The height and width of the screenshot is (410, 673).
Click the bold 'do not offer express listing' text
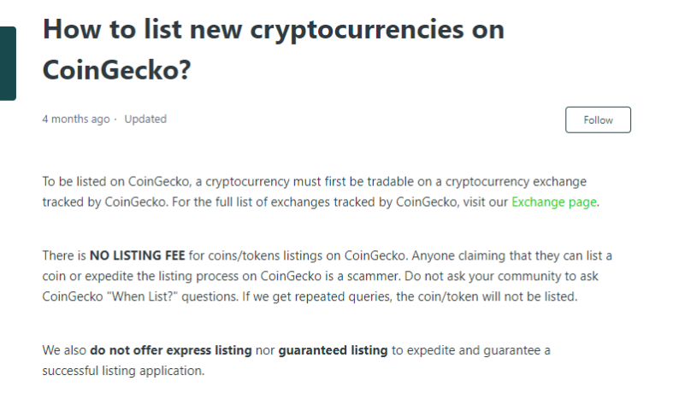coord(171,350)
